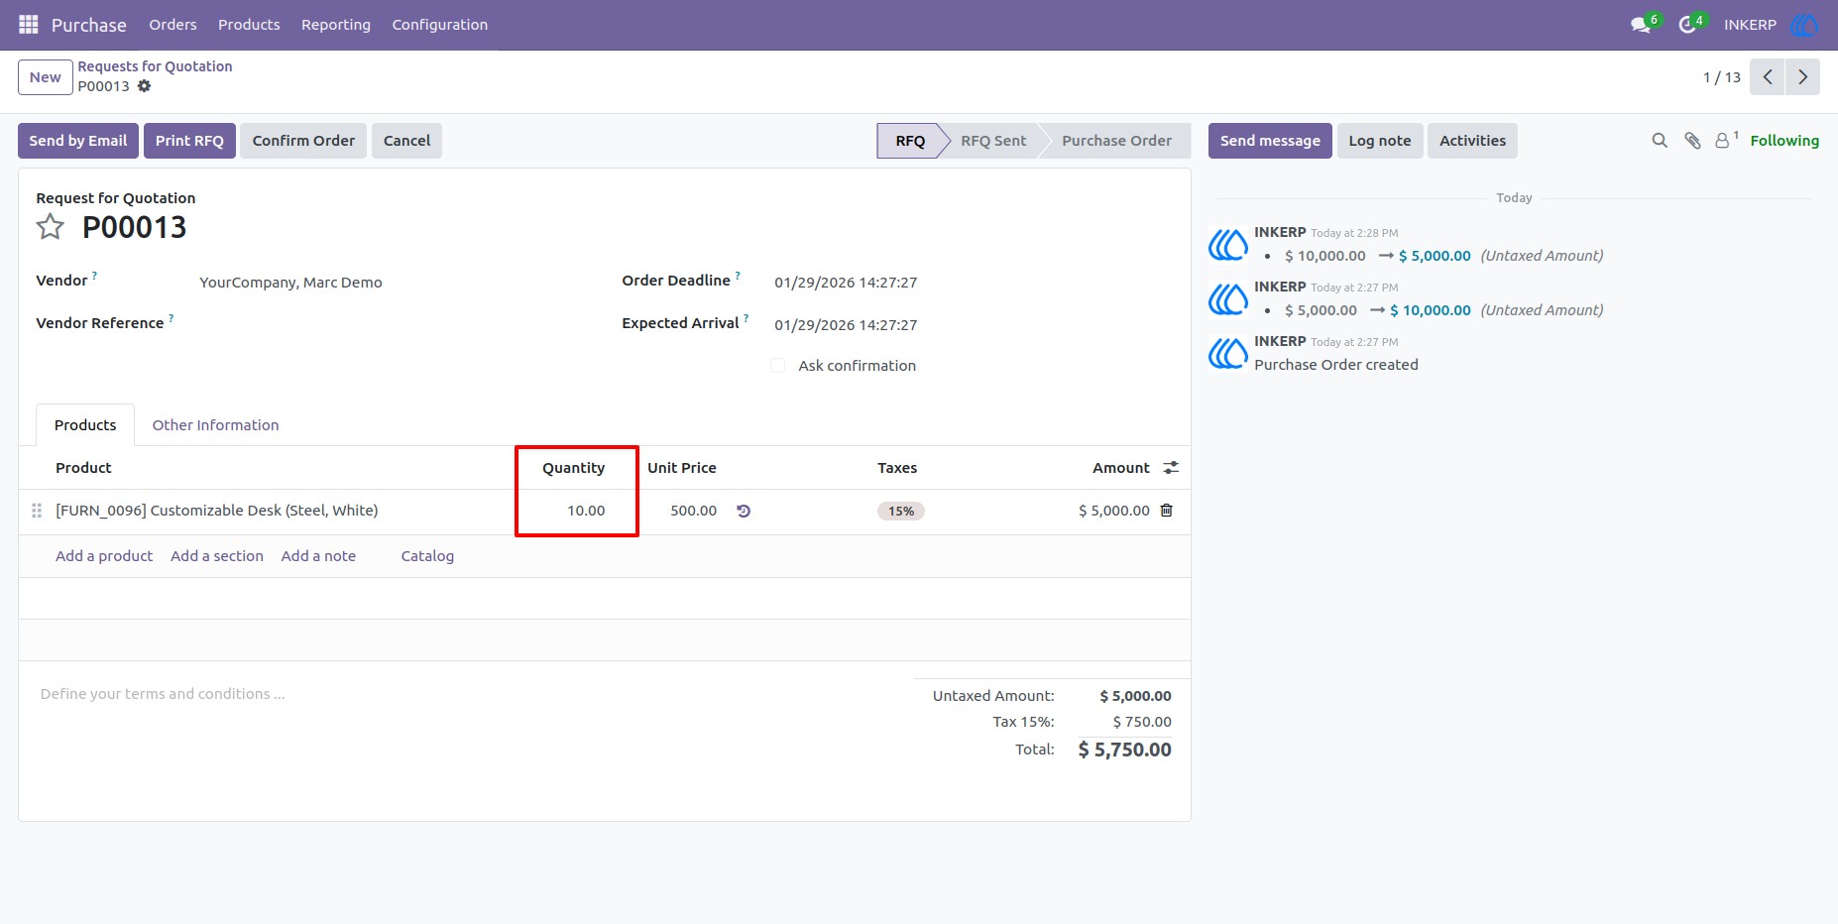
Task: Select the Products tab
Action: (x=85, y=425)
